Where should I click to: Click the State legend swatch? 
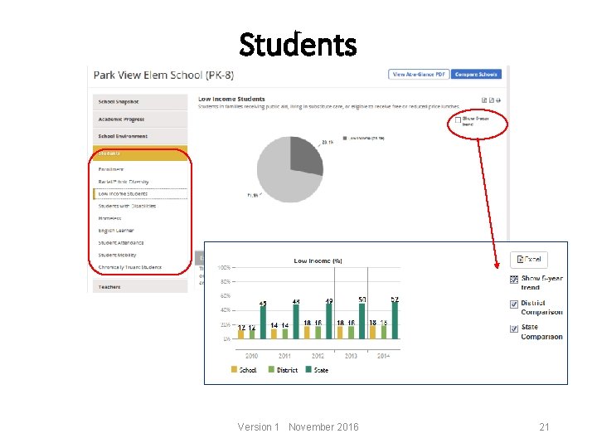pos(308,369)
